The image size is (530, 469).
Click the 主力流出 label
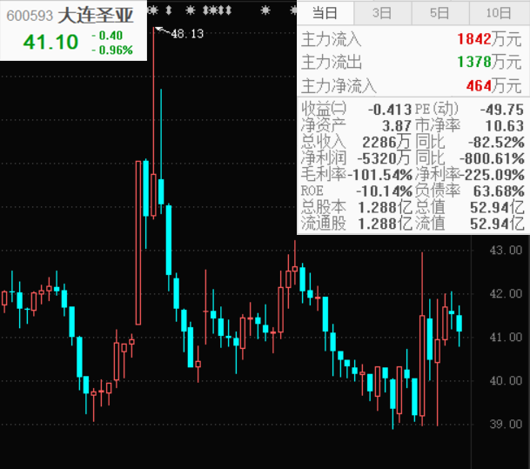point(332,62)
